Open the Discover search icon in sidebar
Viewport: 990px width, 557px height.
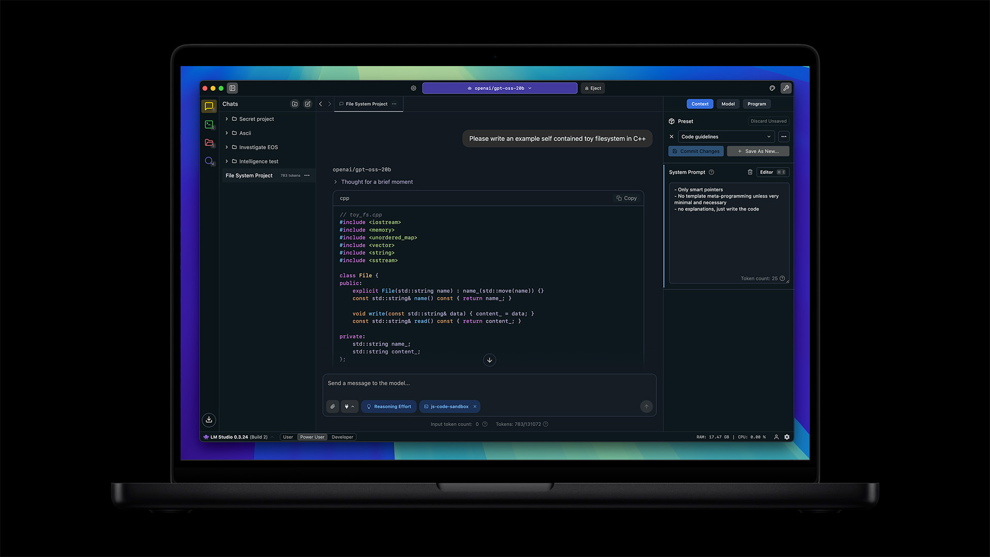click(209, 161)
